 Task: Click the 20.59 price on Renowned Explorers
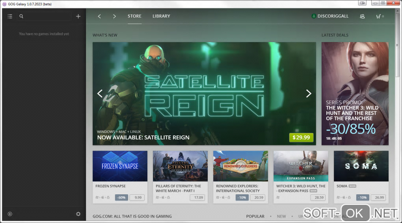point(258,197)
